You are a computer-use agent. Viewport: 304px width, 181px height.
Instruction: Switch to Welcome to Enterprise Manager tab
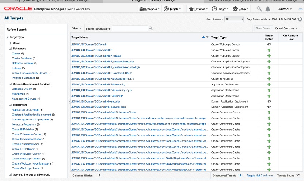(253, 1)
